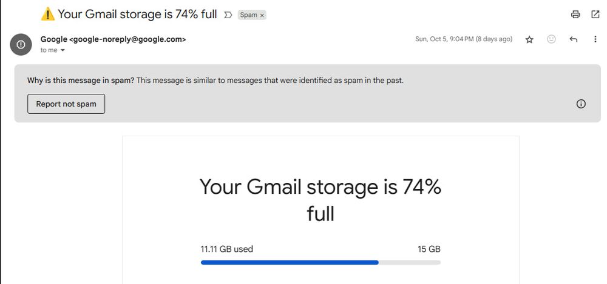Click the info icon in spam banner
Screen dimensions: 607x284
(x=581, y=104)
